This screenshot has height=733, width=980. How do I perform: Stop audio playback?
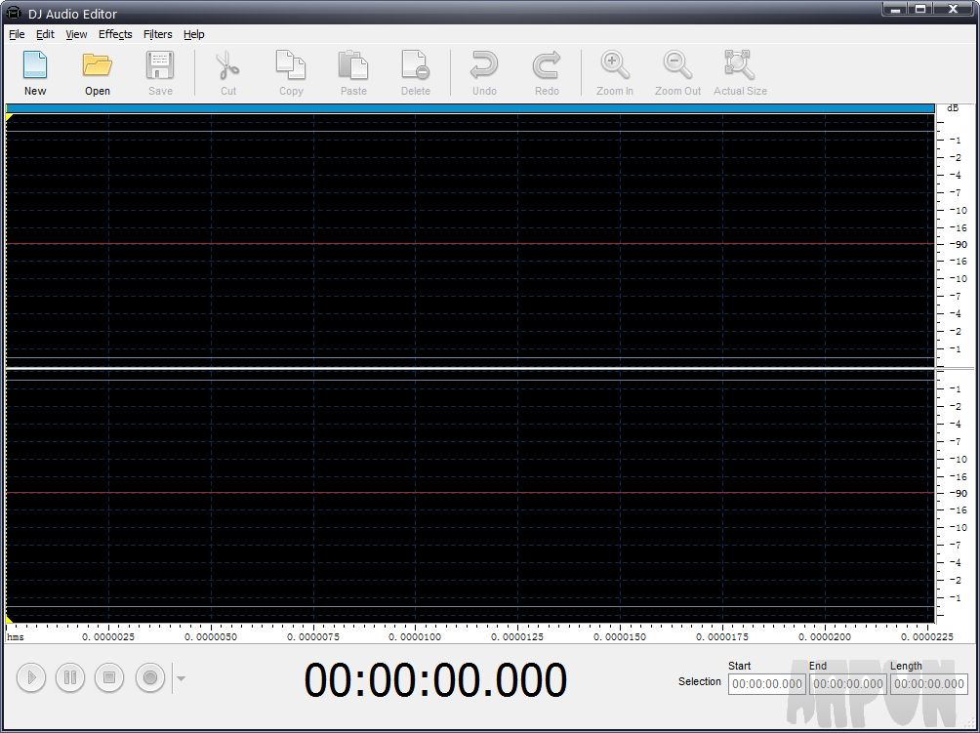(108, 677)
